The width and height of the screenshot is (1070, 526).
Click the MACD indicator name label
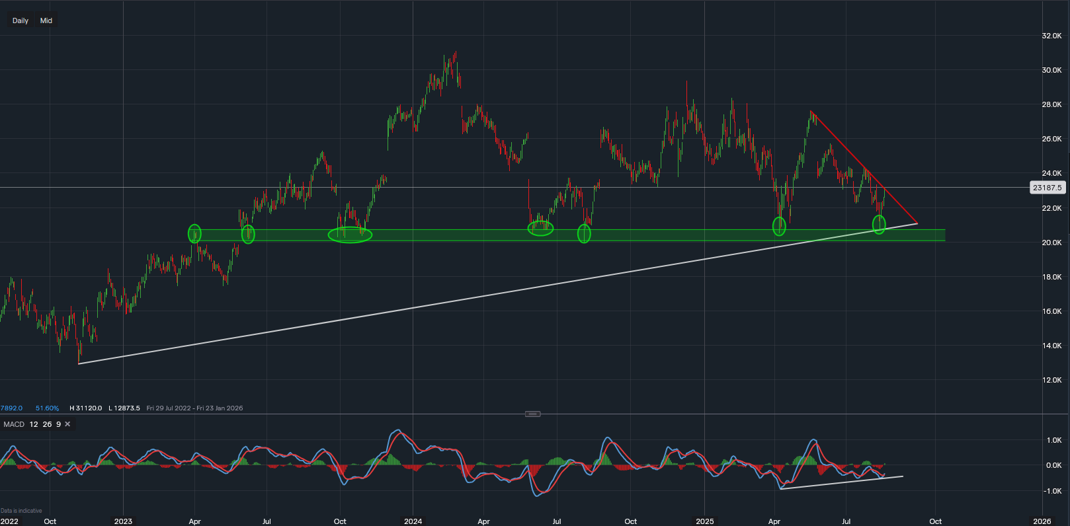(x=14, y=424)
